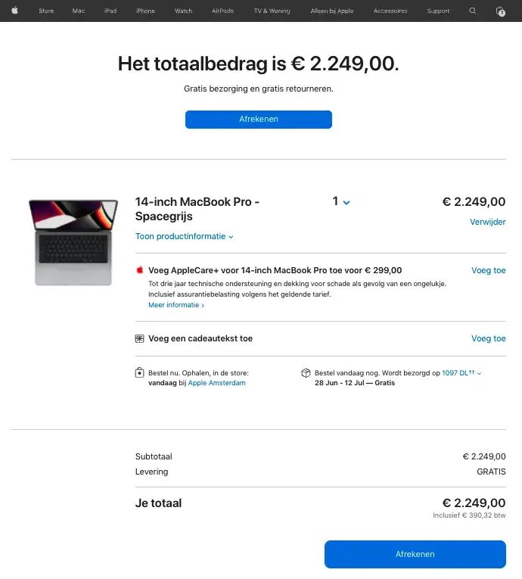The height and width of the screenshot is (579, 522).
Task: Expand Toon productinformatie details
Action: (x=185, y=236)
